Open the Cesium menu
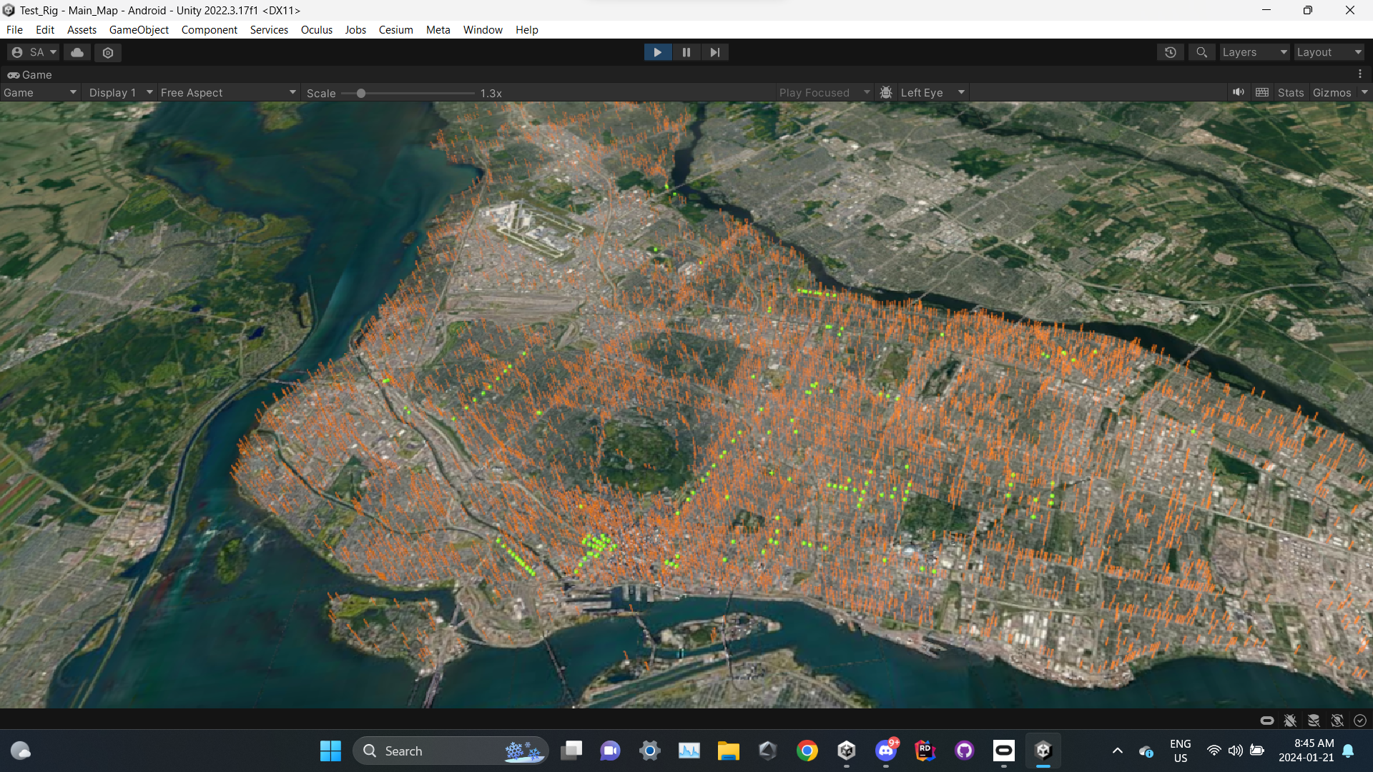Screen dimensions: 1373x772 (395, 29)
